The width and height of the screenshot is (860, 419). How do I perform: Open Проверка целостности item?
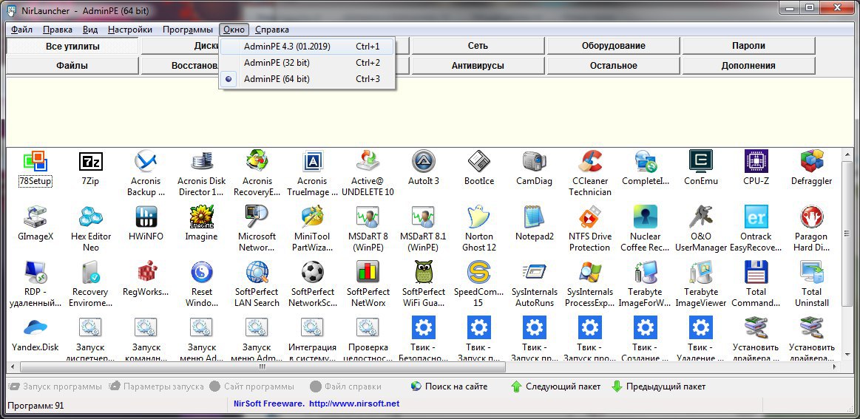[x=368, y=328]
